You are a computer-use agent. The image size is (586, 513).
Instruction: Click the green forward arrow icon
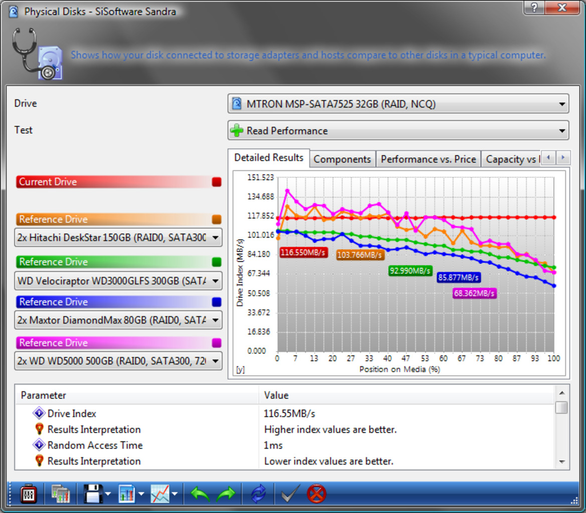click(226, 494)
